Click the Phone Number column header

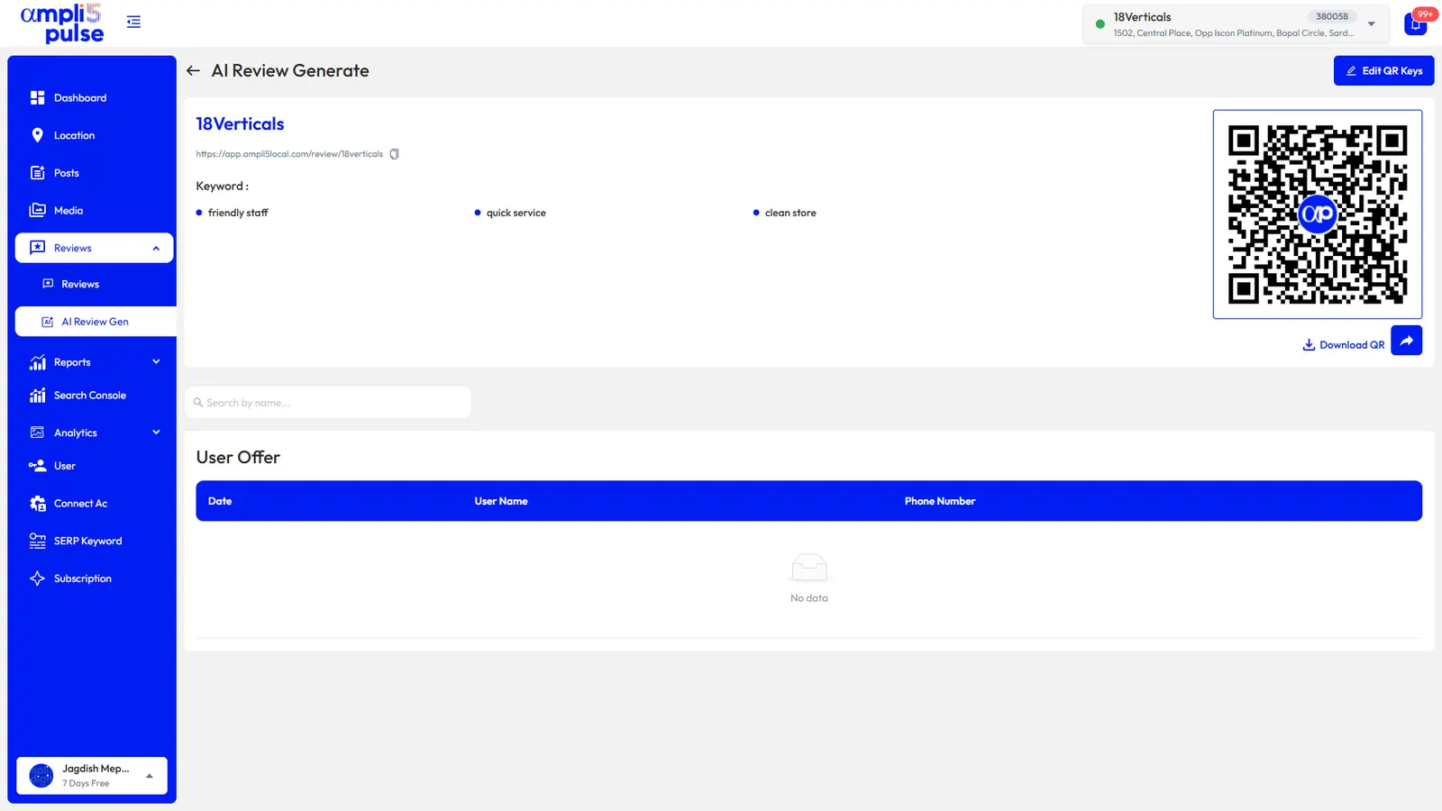pos(940,501)
